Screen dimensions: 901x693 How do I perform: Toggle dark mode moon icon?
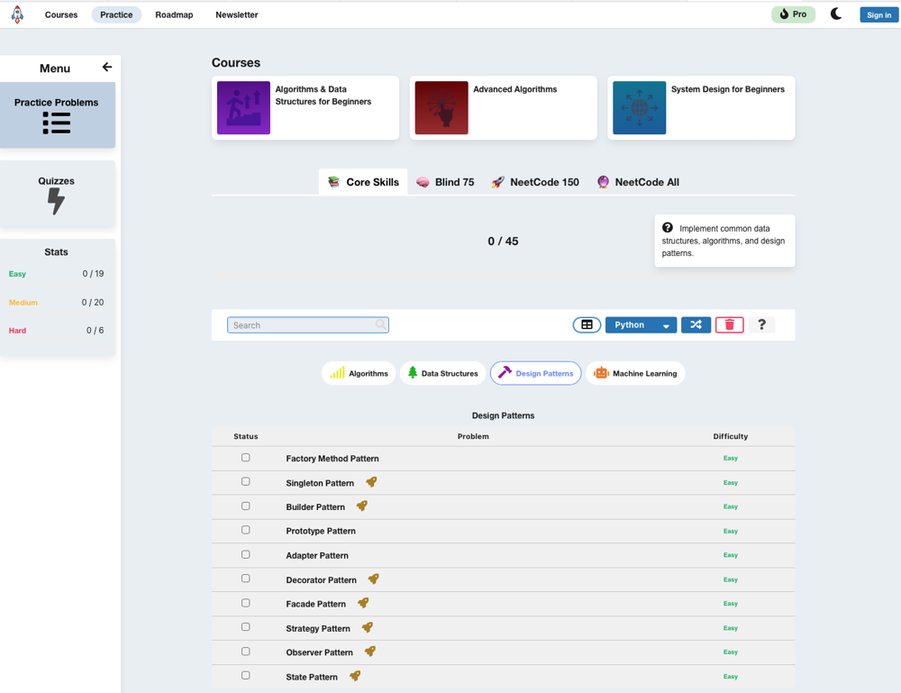836,14
